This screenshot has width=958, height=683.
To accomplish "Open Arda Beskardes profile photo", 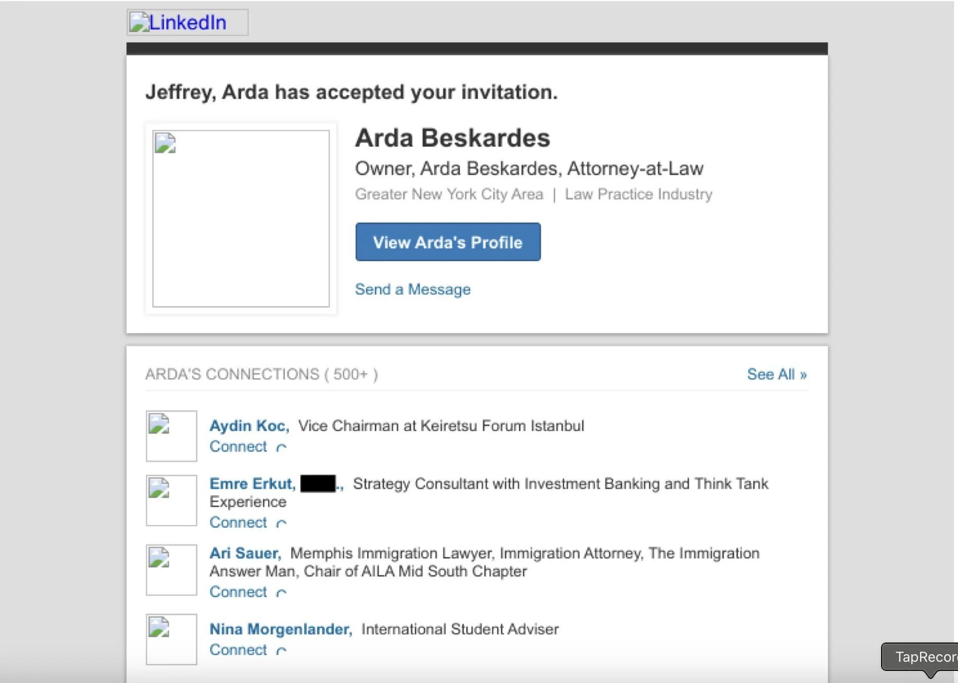I will tap(241, 219).
